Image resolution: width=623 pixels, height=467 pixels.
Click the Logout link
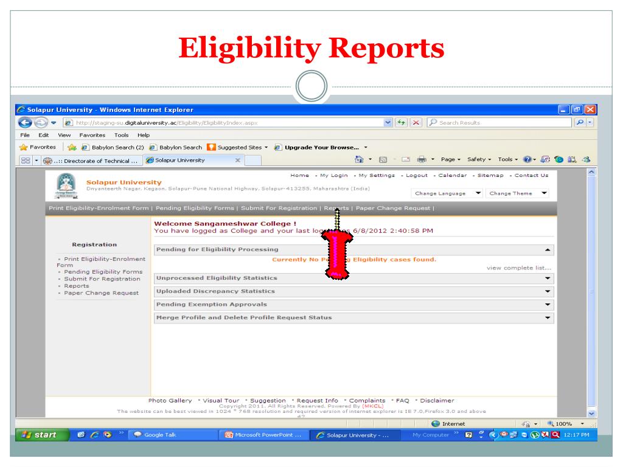pos(416,175)
